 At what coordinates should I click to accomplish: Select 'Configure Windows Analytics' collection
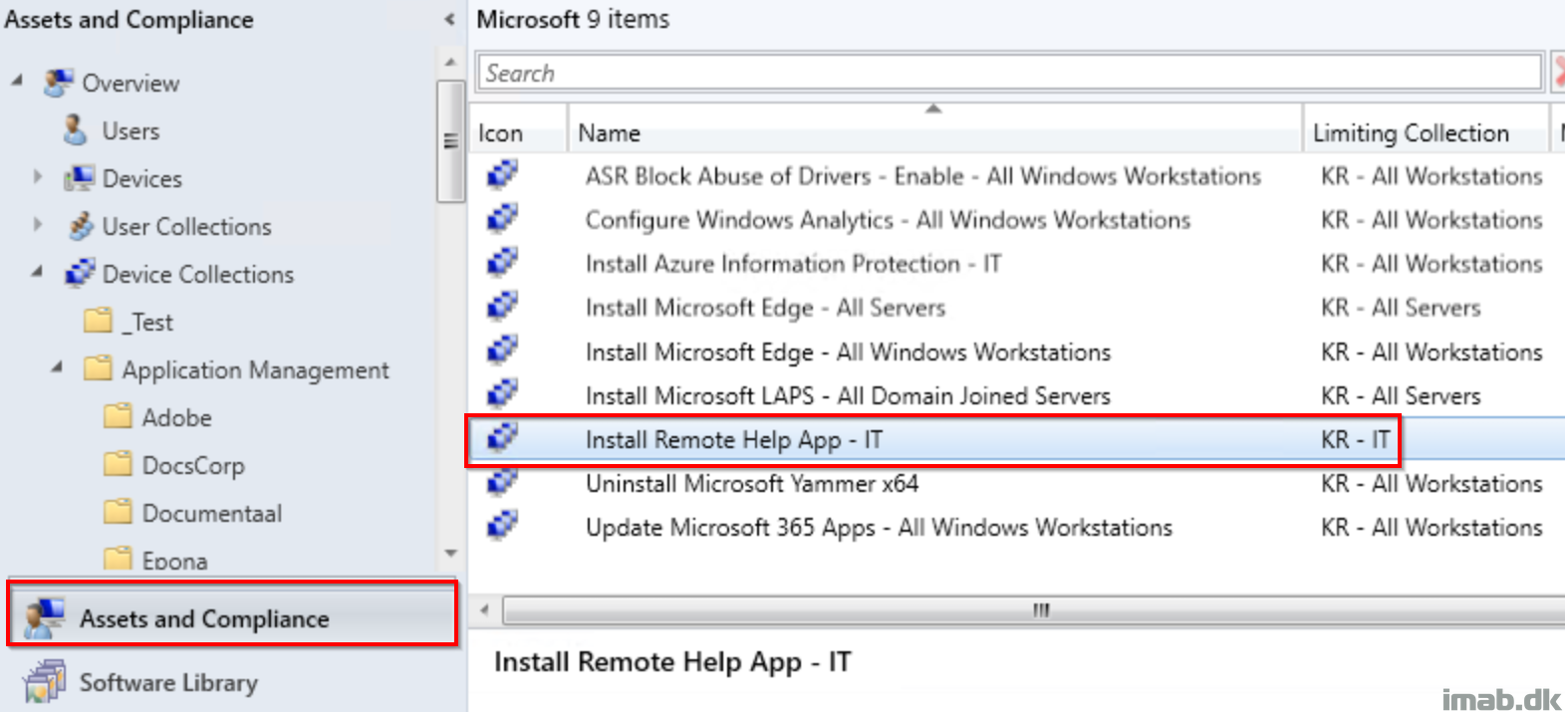pos(888,219)
